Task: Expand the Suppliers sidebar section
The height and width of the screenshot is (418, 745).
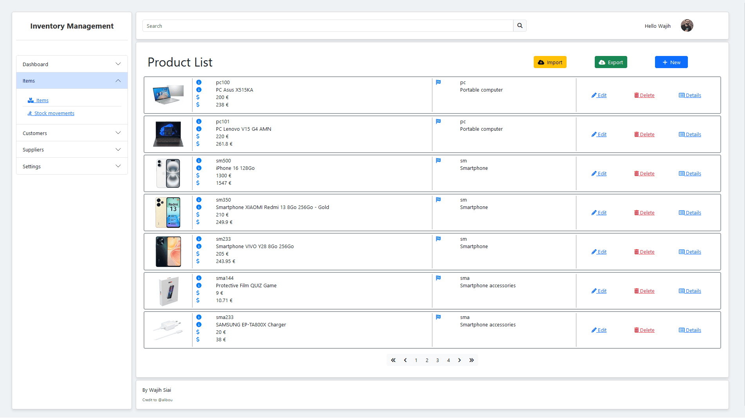Action: [72, 150]
